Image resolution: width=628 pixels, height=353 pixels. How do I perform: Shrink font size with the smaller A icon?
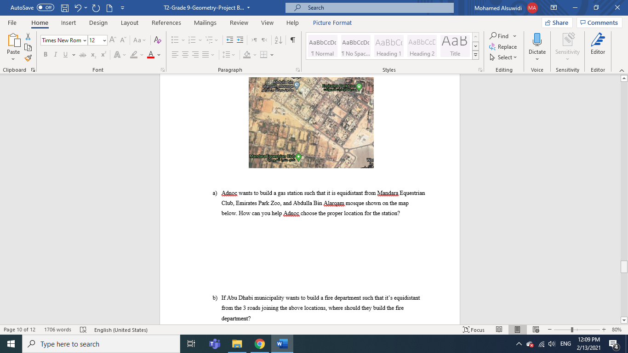coord(123,40)
